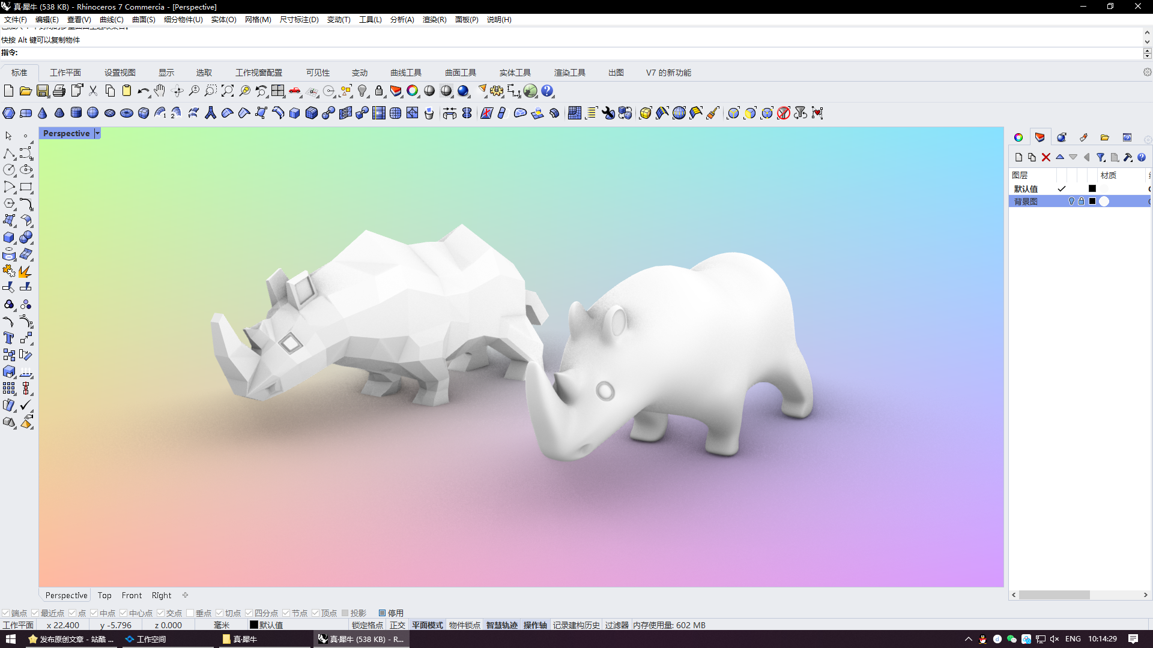Switch to the 渲染工具 toolbar tab
Viewport: 1153px width, 648px height.
tap(569, 73)
